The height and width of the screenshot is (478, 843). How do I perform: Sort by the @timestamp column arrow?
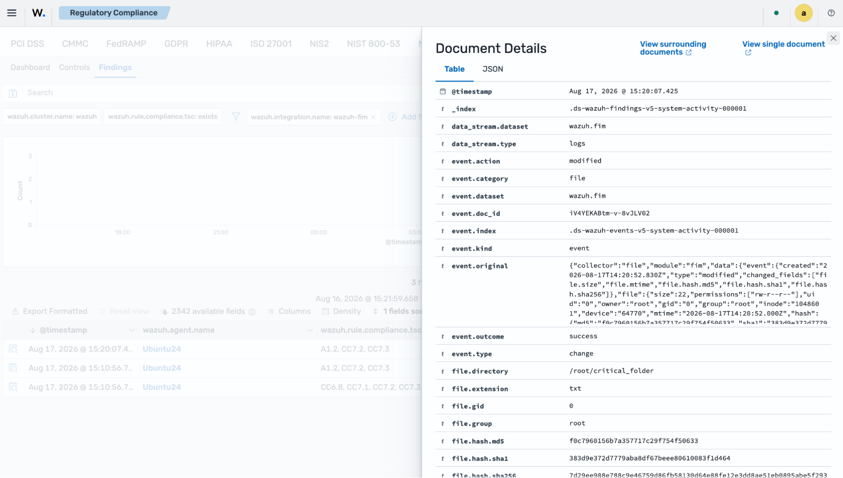(32, 330)
